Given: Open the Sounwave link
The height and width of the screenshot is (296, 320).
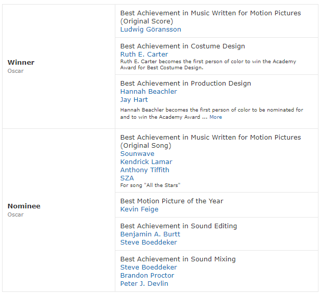Looking at the screenshot, I should pyautogui.click(x=137, y=154).
